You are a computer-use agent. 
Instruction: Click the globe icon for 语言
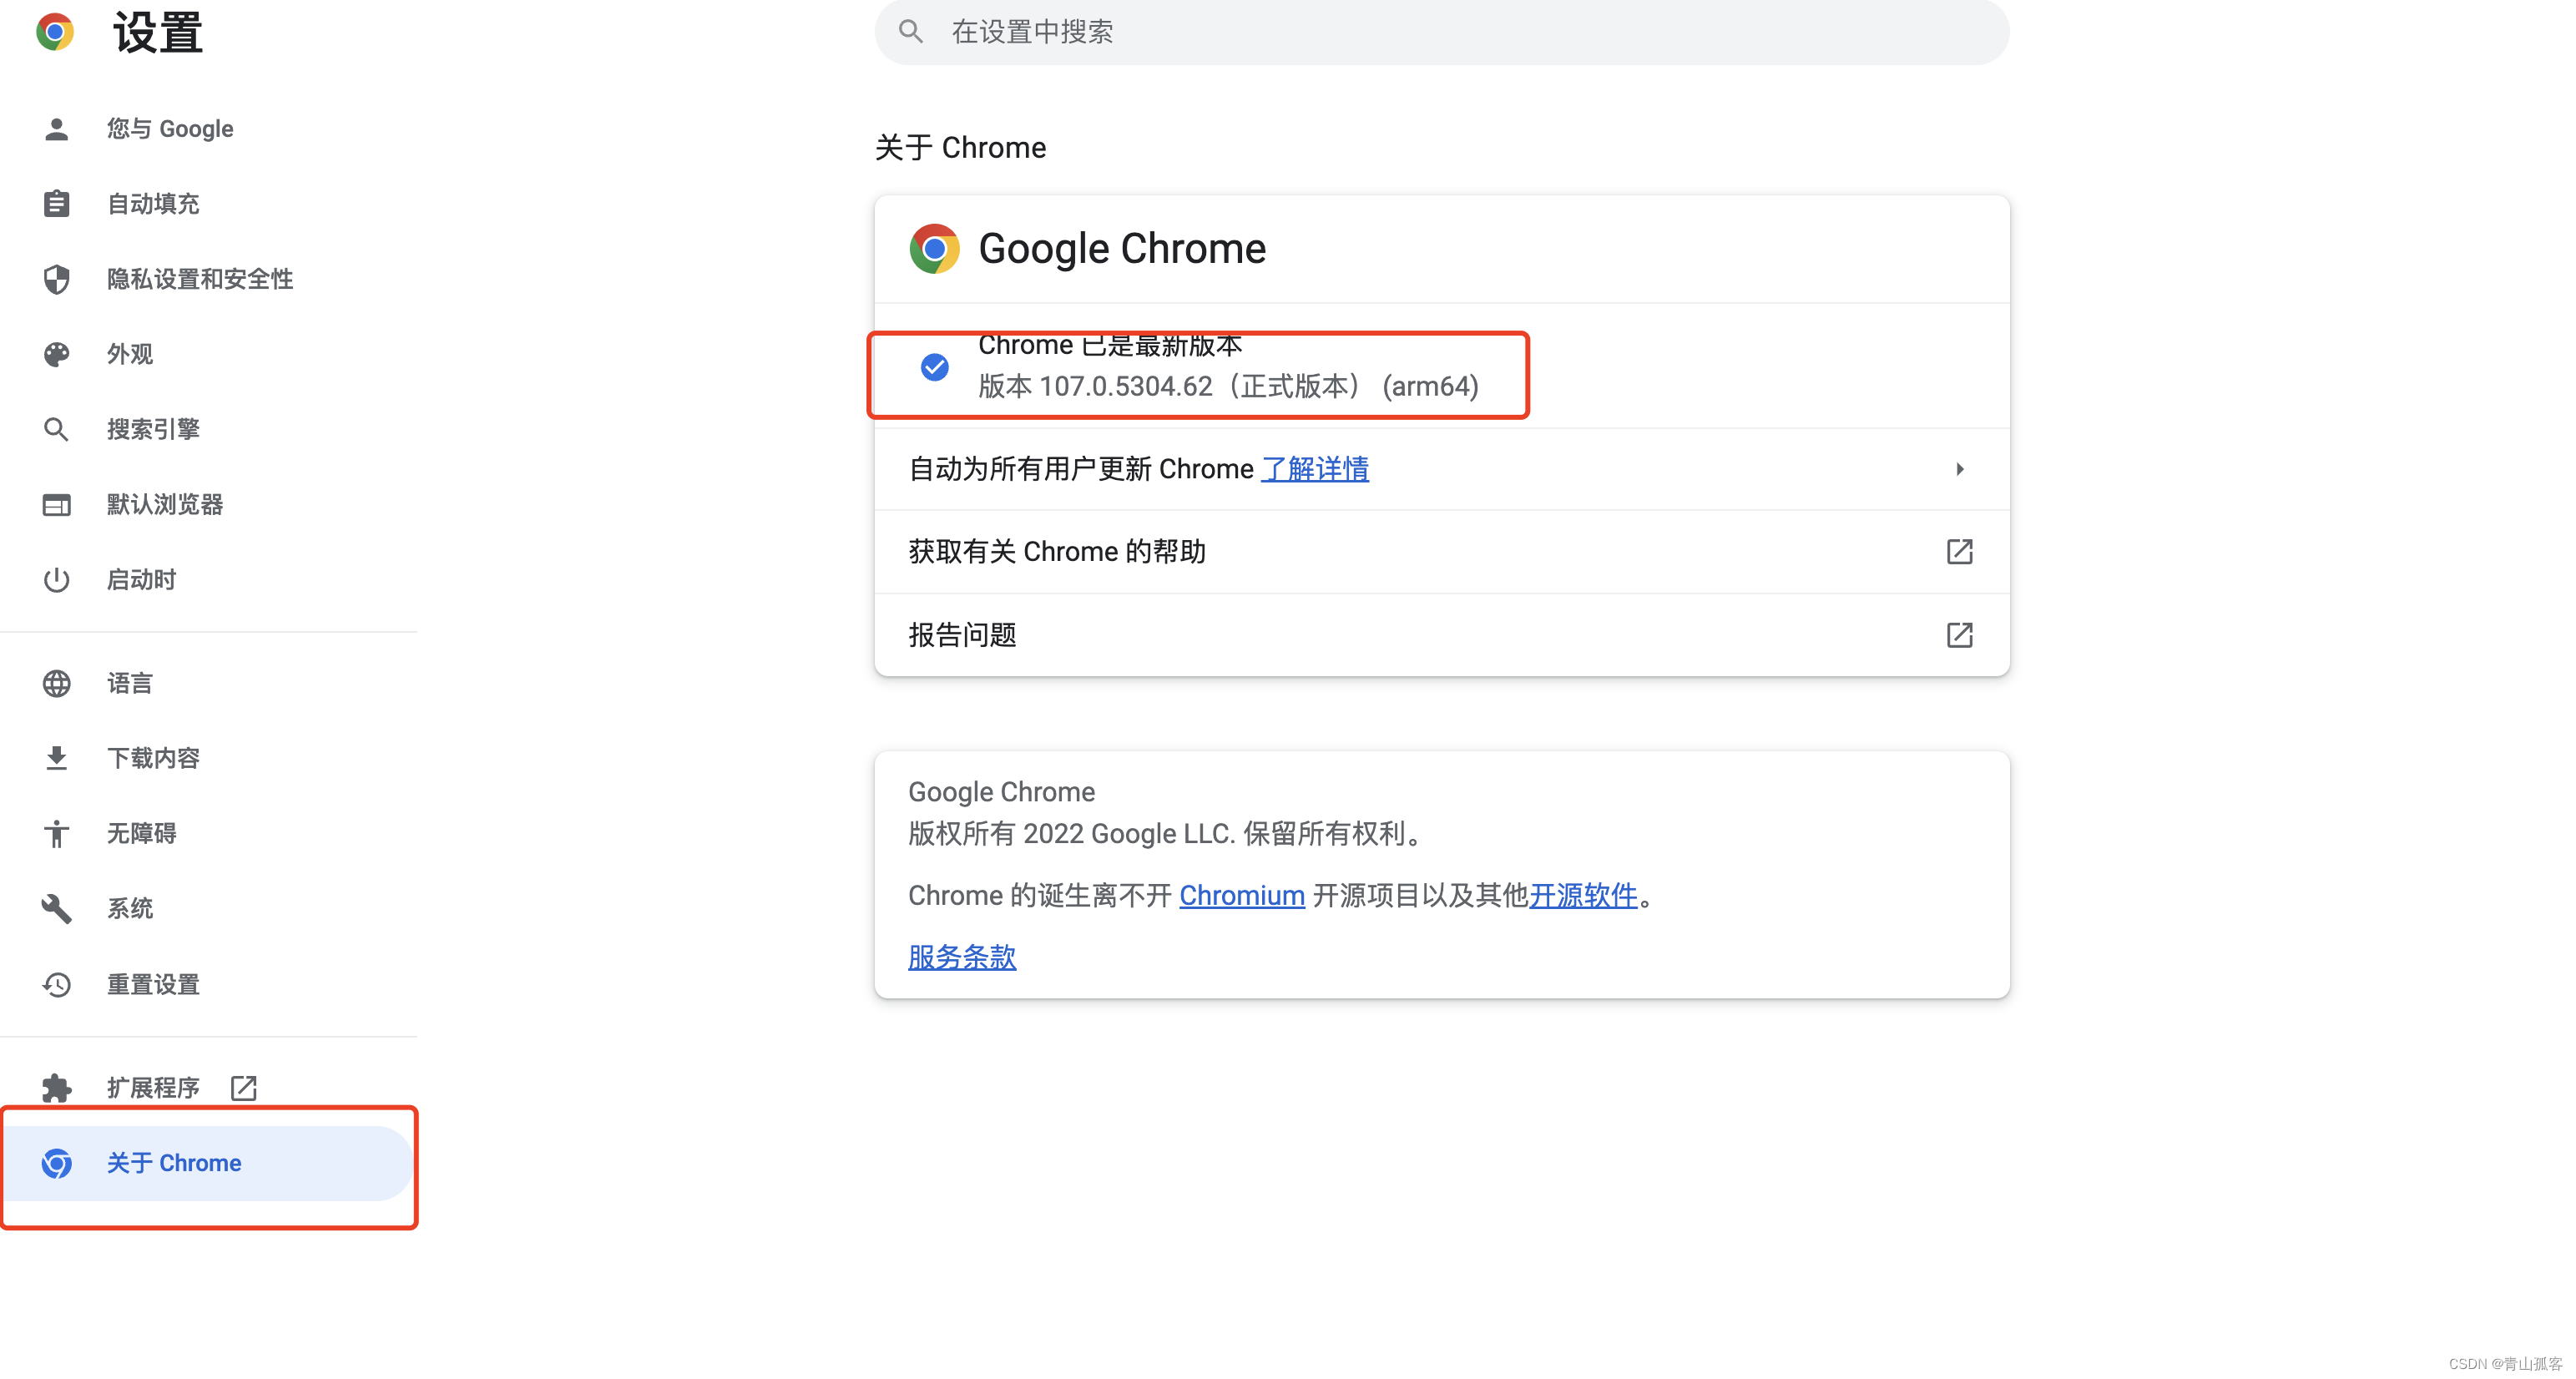pyautogui.click(x=56, y=683)
